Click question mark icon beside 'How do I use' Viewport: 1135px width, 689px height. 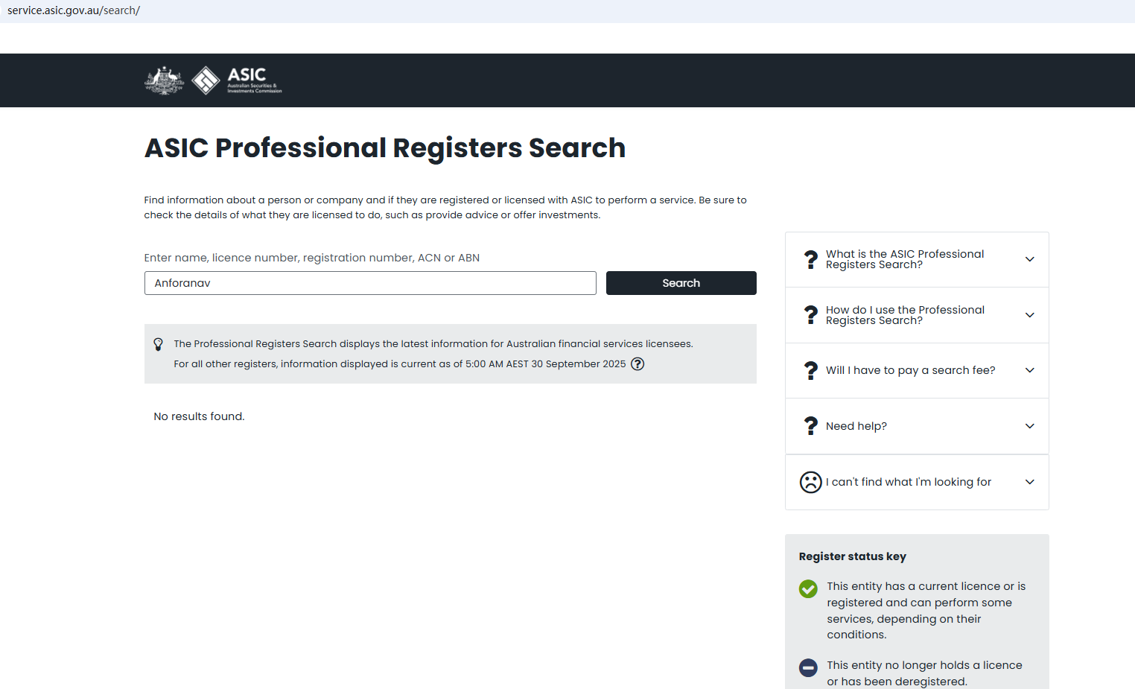click(811, 315)
